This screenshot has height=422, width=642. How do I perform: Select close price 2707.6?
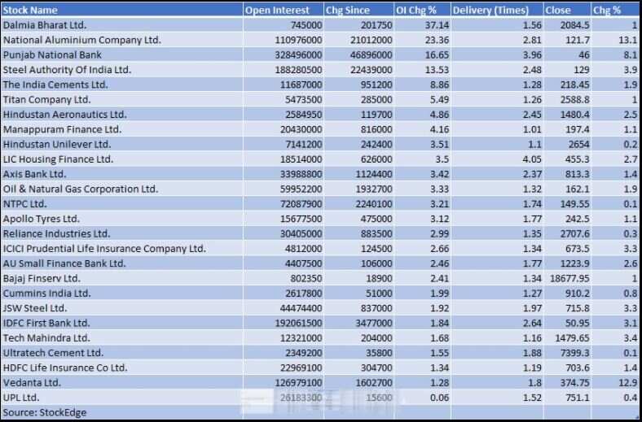575,233
